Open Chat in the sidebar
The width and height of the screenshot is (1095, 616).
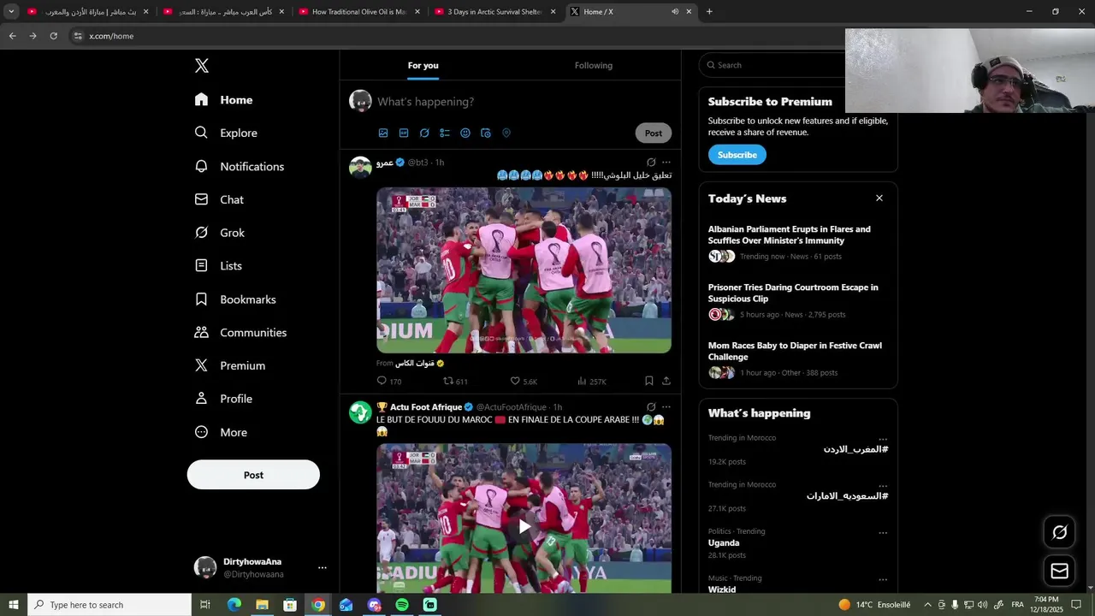tap(219, 199)
